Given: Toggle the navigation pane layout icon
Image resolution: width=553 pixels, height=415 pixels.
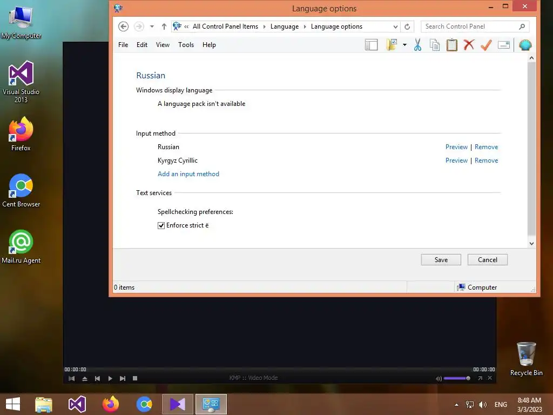Looking at the screenshot, I should point(371,45).
